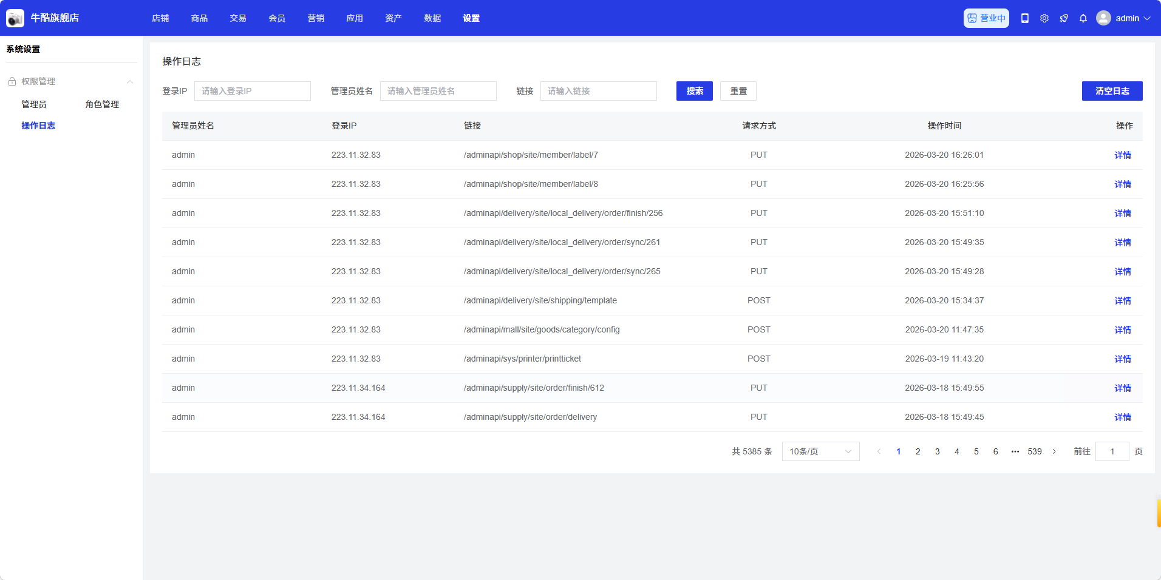1161x580 pixels.
Task: Open the 10条/页 page size dropdown
Action: tap(820, 451)
